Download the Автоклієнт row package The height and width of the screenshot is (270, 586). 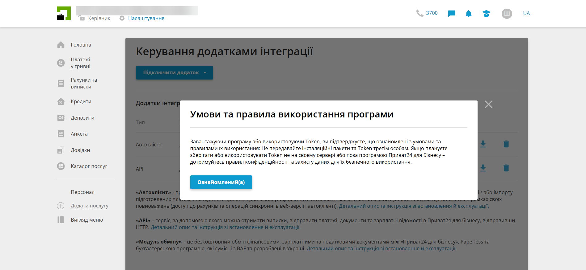[x=483, y=144]
